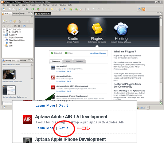Switch to the Outline tab
The image size is (164, 143).
(x=23, y=60)
